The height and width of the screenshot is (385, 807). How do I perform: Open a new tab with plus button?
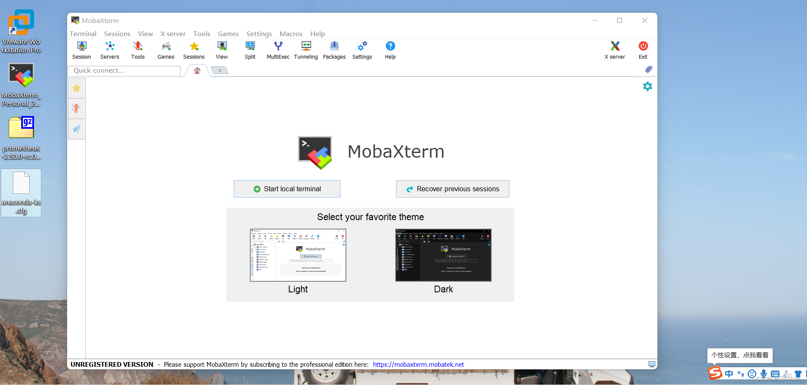point(220,71)
